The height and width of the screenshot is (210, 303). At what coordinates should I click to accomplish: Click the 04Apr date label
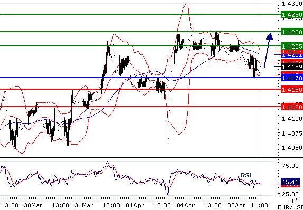tap(186, 205)
